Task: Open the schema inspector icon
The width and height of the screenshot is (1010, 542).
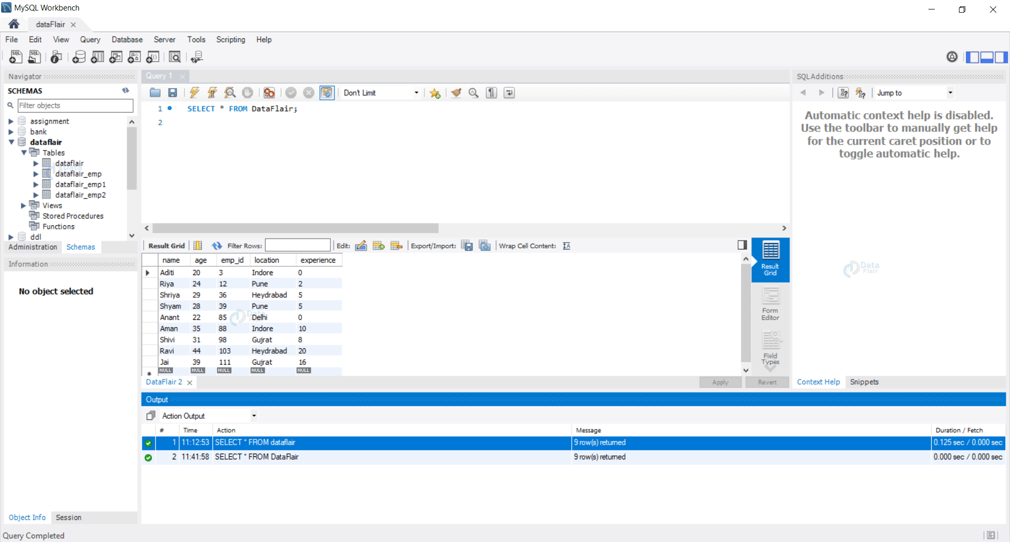Action: (x=56, y=57)
